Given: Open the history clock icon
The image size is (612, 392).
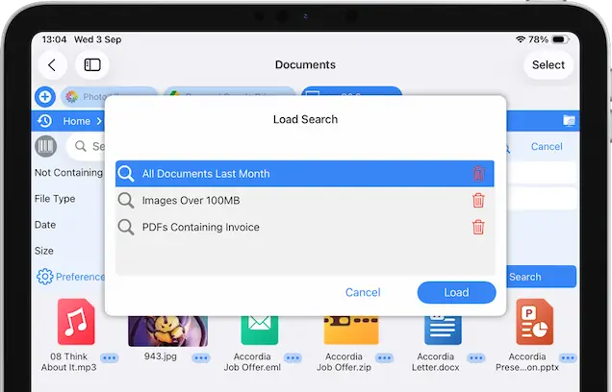Looking at the screenshot, I should (x=44, y=121).
